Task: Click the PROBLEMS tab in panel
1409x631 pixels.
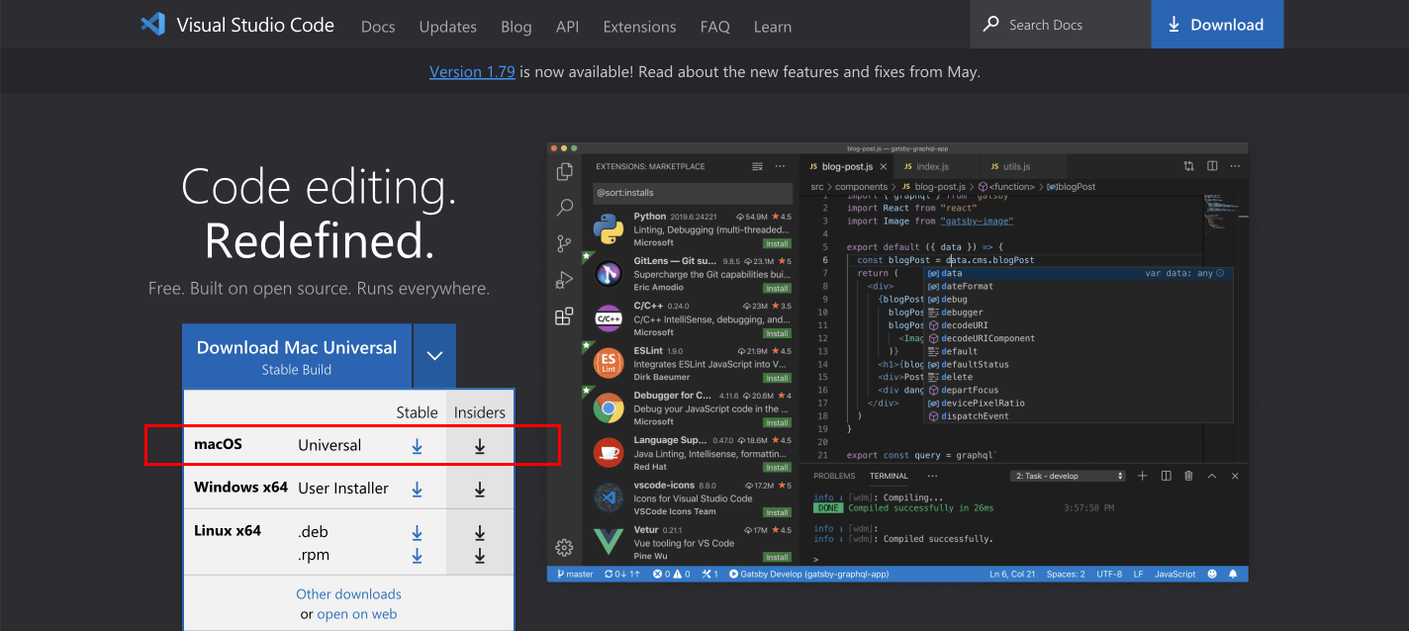Action: coord(834,476)
